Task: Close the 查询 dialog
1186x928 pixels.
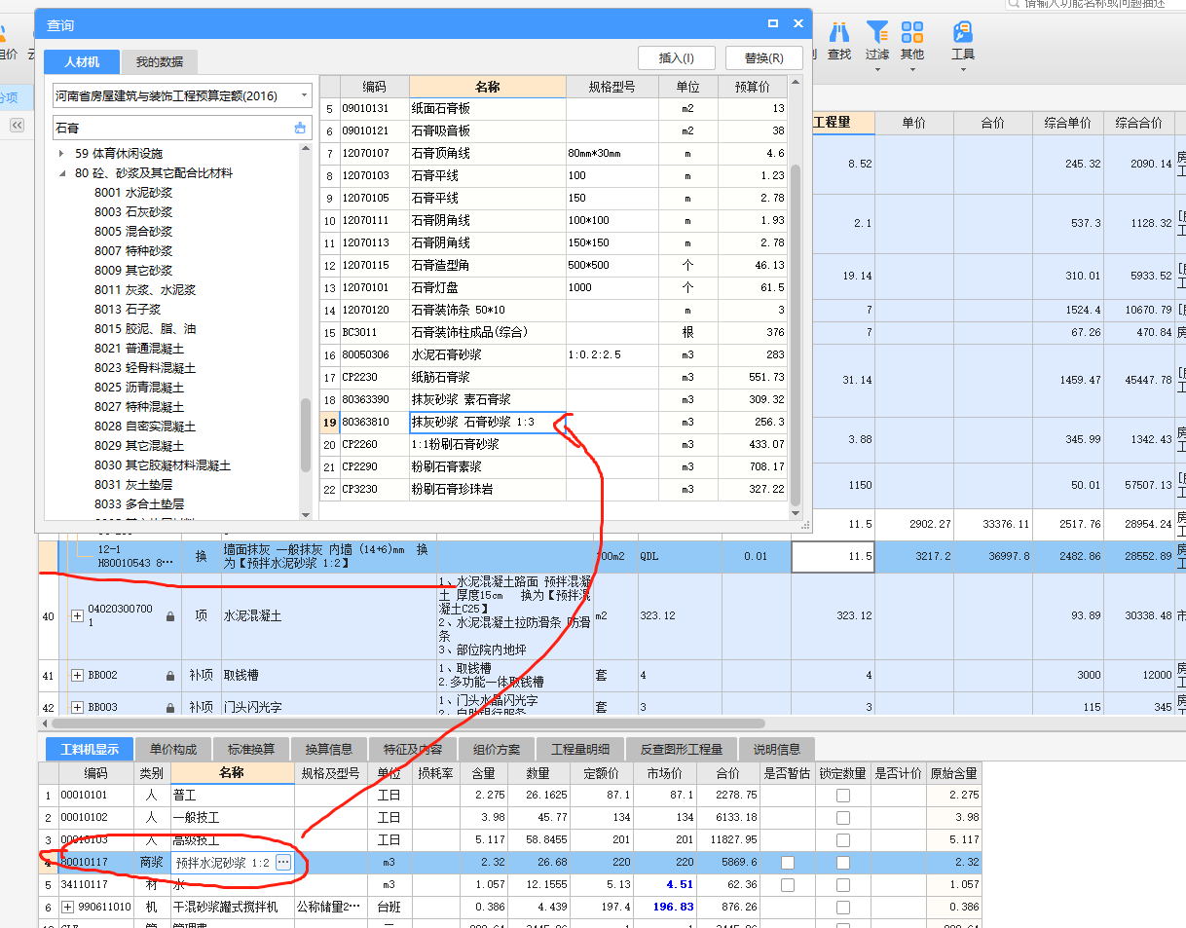Action: (797, 23)
